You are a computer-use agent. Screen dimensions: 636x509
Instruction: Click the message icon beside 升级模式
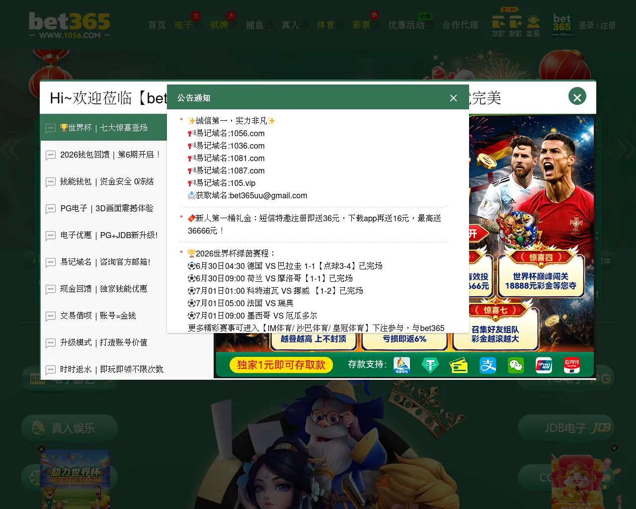click(x=50, y=343)
